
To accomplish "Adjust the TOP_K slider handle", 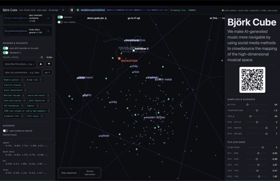I will (x=250, y=116).
